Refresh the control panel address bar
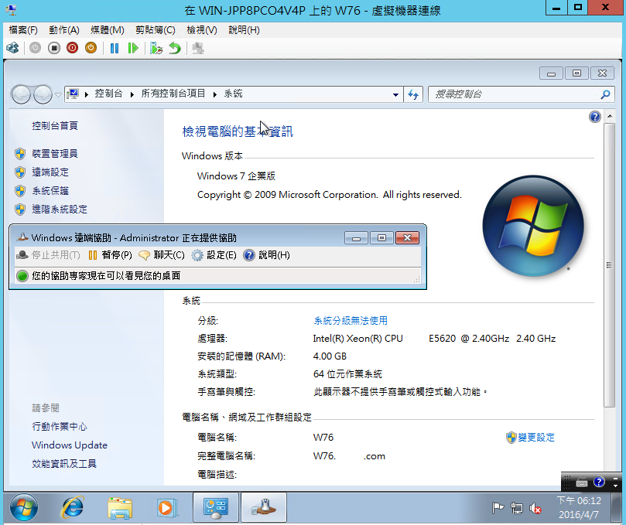Screen dimensions: 626x525 pyautogui.click(x=413, y=94)
